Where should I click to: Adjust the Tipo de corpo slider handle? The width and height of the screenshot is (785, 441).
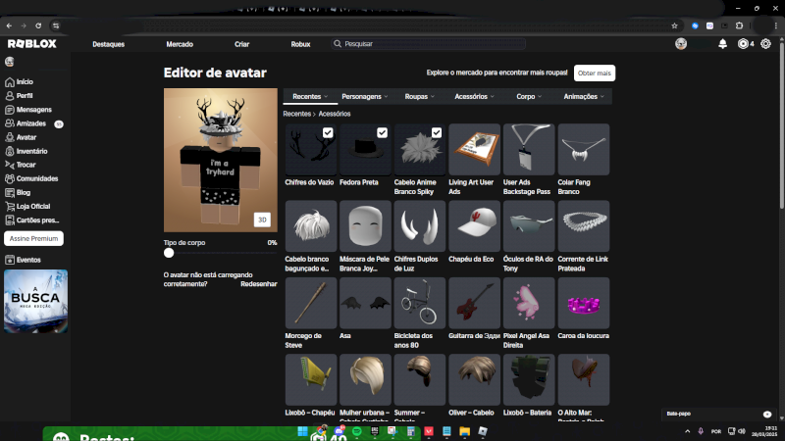[169, 253]
